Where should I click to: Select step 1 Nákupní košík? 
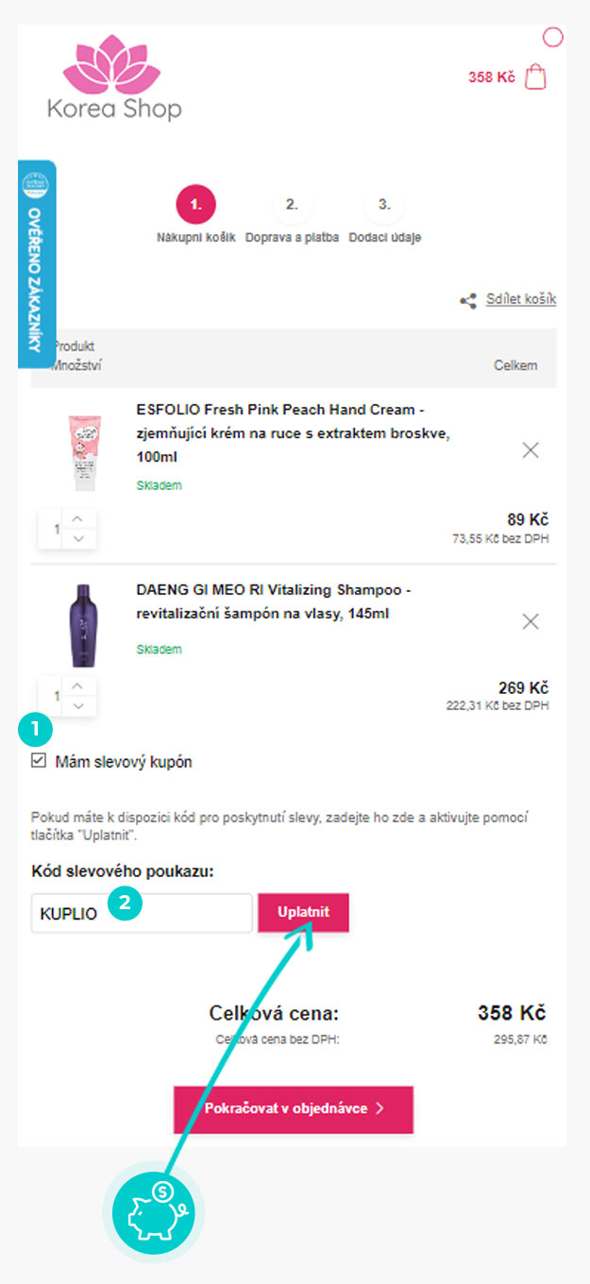click(x=195, y=205)
